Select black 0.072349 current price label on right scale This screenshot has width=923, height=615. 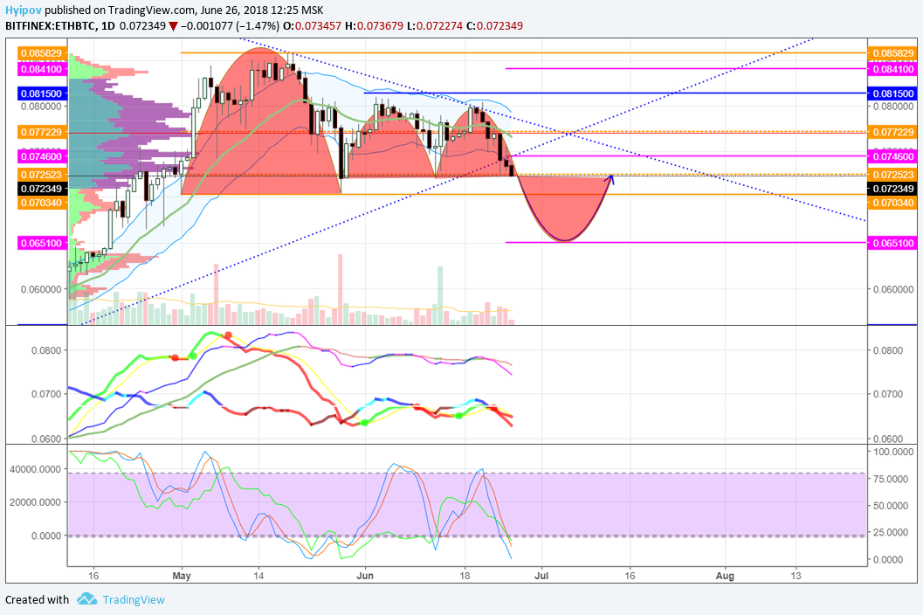892,189
